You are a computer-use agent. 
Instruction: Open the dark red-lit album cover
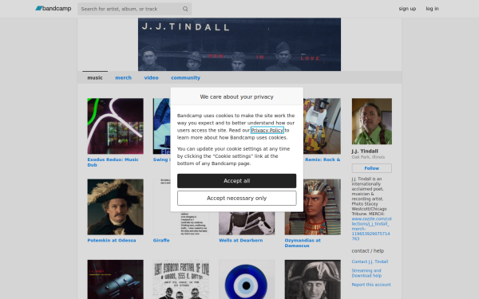point(115,280)
